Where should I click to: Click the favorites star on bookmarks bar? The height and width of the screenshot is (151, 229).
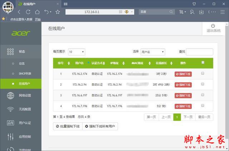point(3,19)
